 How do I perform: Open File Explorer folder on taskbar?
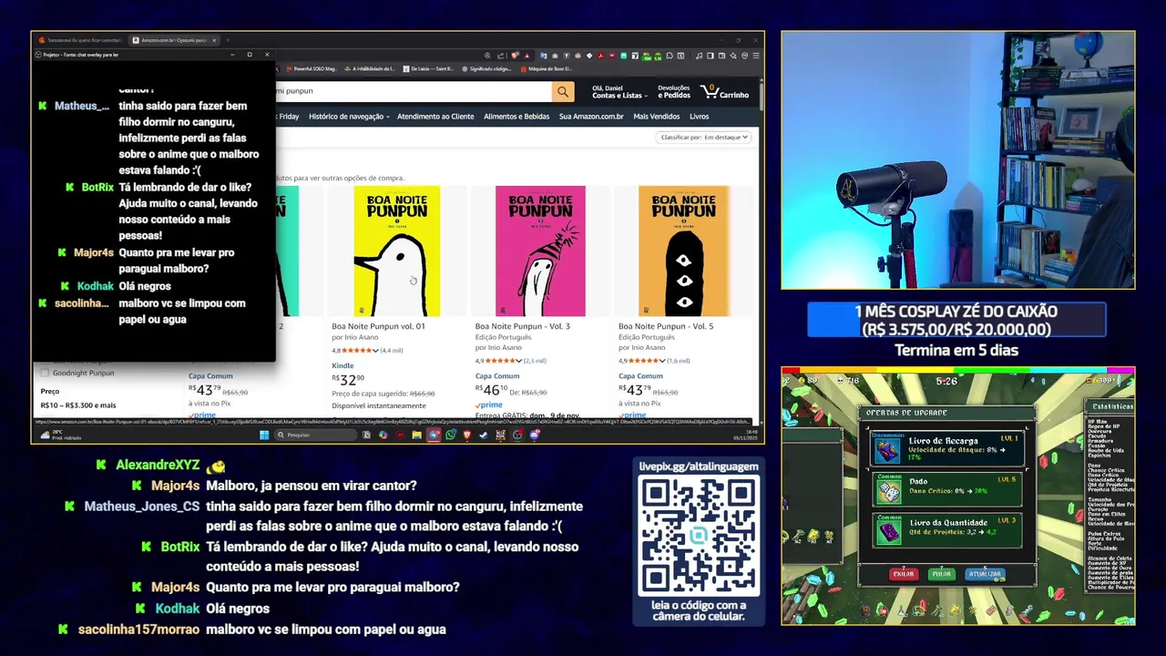click(x=416, y=435)
